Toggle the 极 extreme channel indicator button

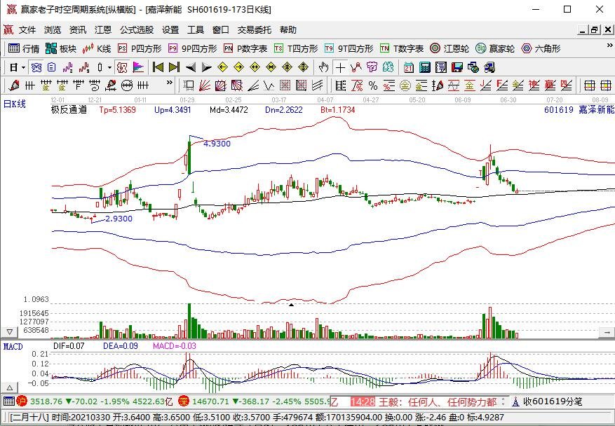point(123,67)
